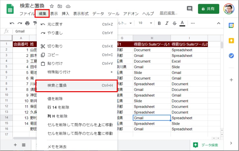Select 元に戻す in the edit menu
Image resolution: width=239 pixels, height=151 pixels.
[77, 24]
